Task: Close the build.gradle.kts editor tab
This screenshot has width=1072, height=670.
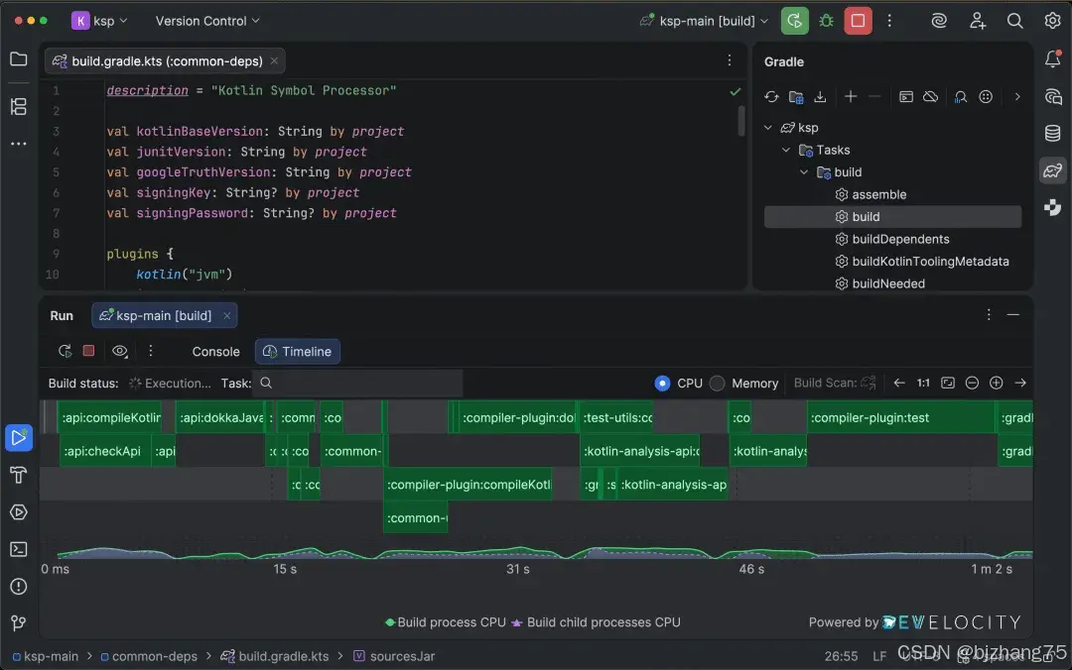Action: pyautogui.click(x=274, y=60)
